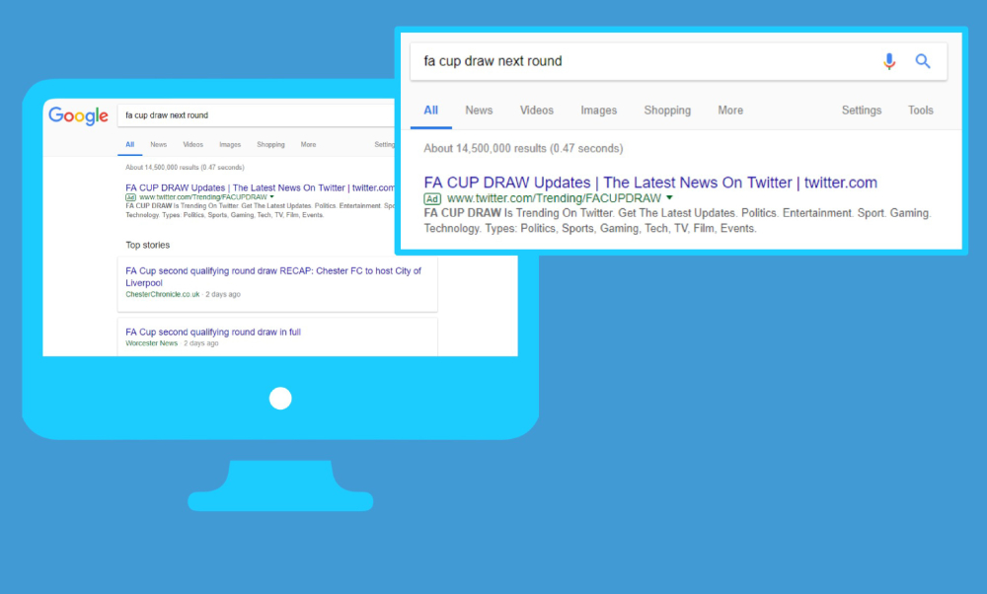Open the Shopping tab in enlarged panel

coord(667,111)
